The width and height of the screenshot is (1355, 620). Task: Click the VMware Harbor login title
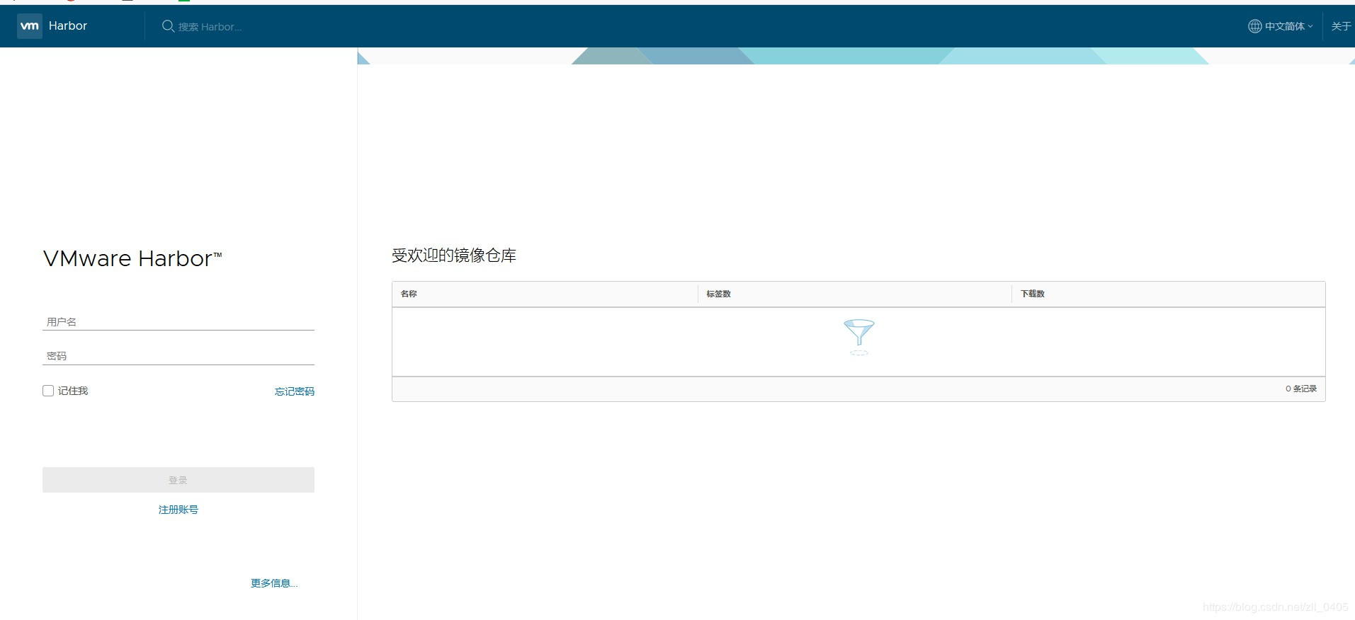click(x=132, y=258)
